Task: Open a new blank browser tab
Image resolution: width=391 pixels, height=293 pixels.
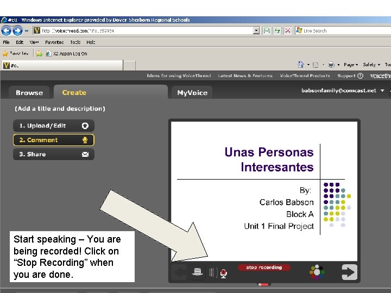Action: click(x=129, y=66)
